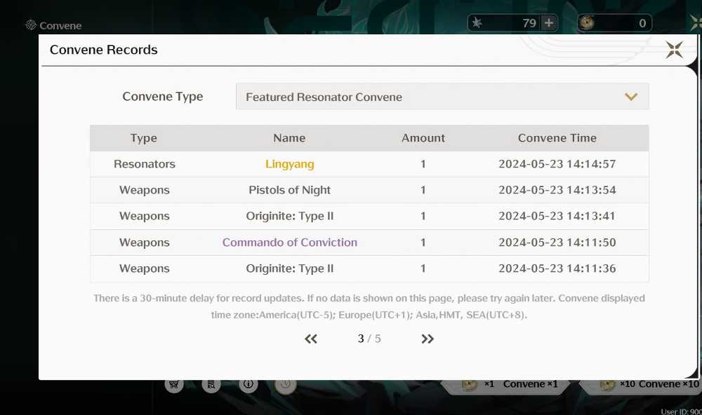Click the Convene ×1 button

tap(505, 385)
